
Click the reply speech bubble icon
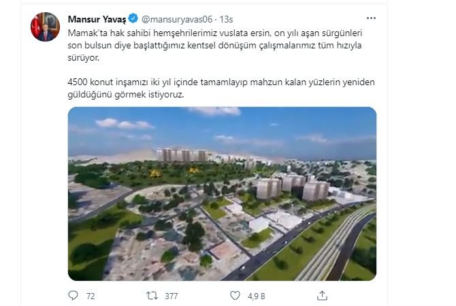pyautogui.click(x=73, y=296)
